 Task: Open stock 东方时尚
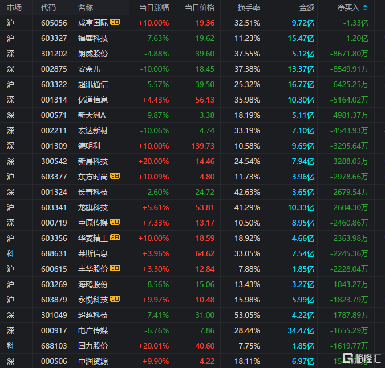(x=93, y=177)
